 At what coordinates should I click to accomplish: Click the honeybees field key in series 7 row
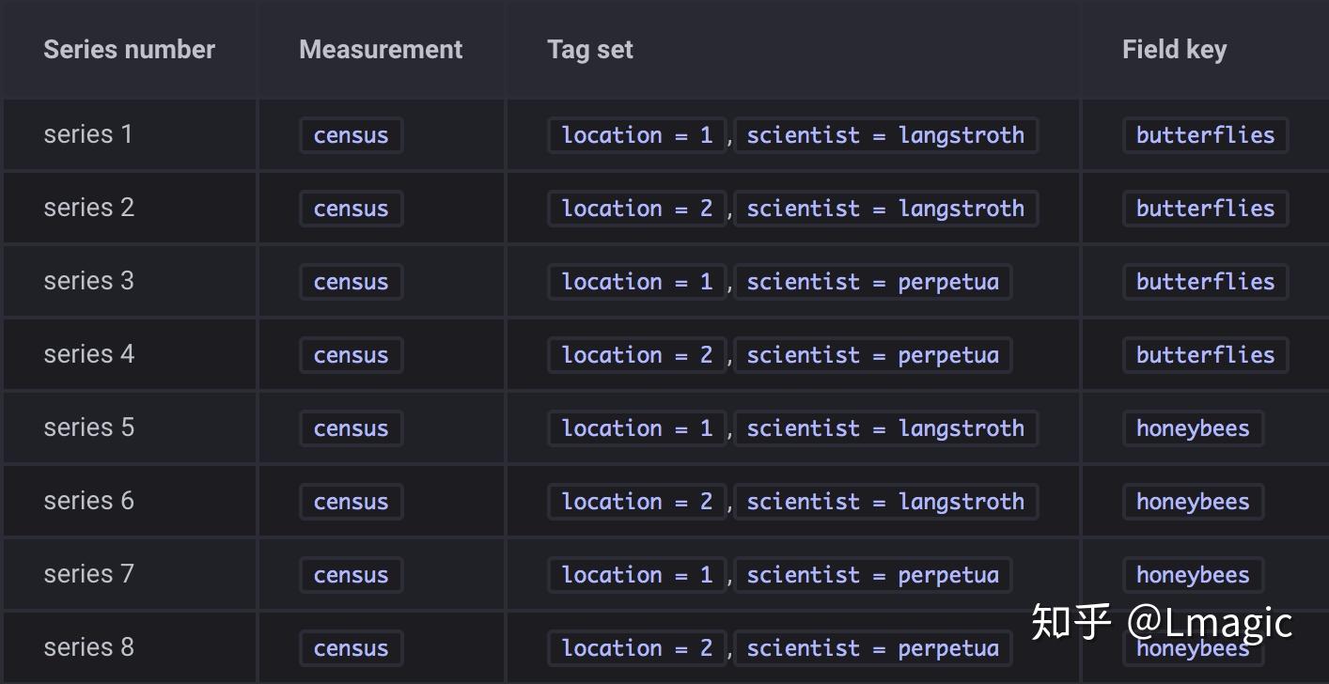click(x=1193, y=575)
